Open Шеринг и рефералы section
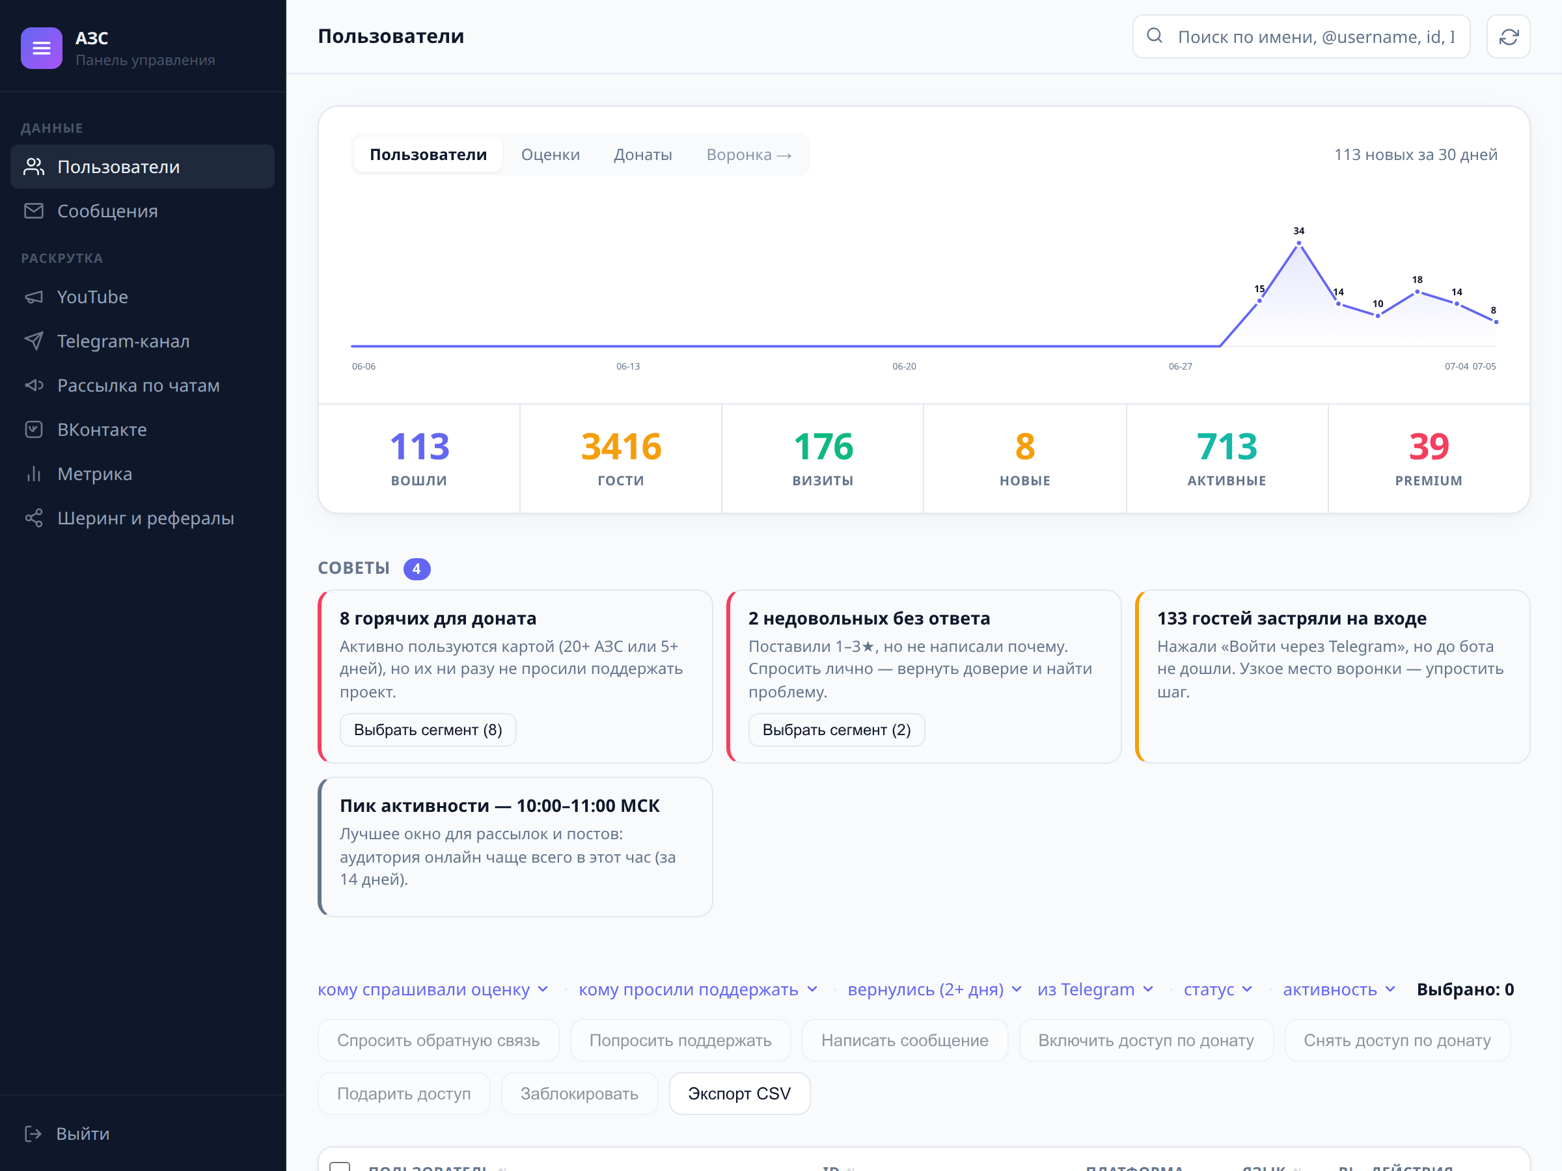Screen dimensions: 1562x1171 pos(142,518)
